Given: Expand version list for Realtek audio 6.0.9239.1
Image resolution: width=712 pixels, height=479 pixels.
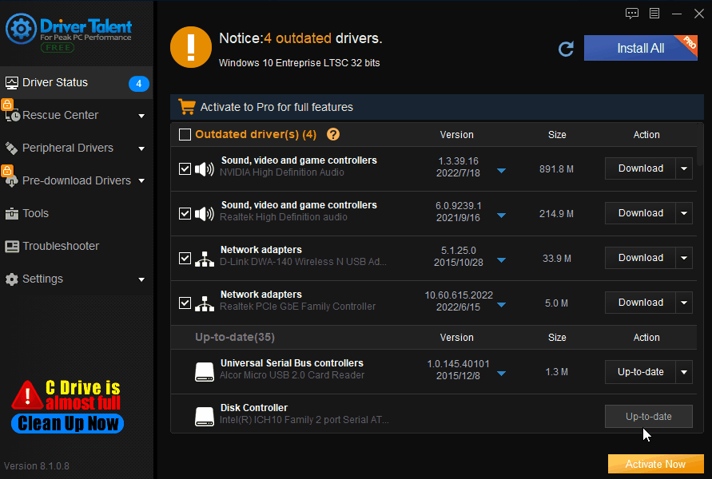Looking at the screenshot, I should pos(501,216).
